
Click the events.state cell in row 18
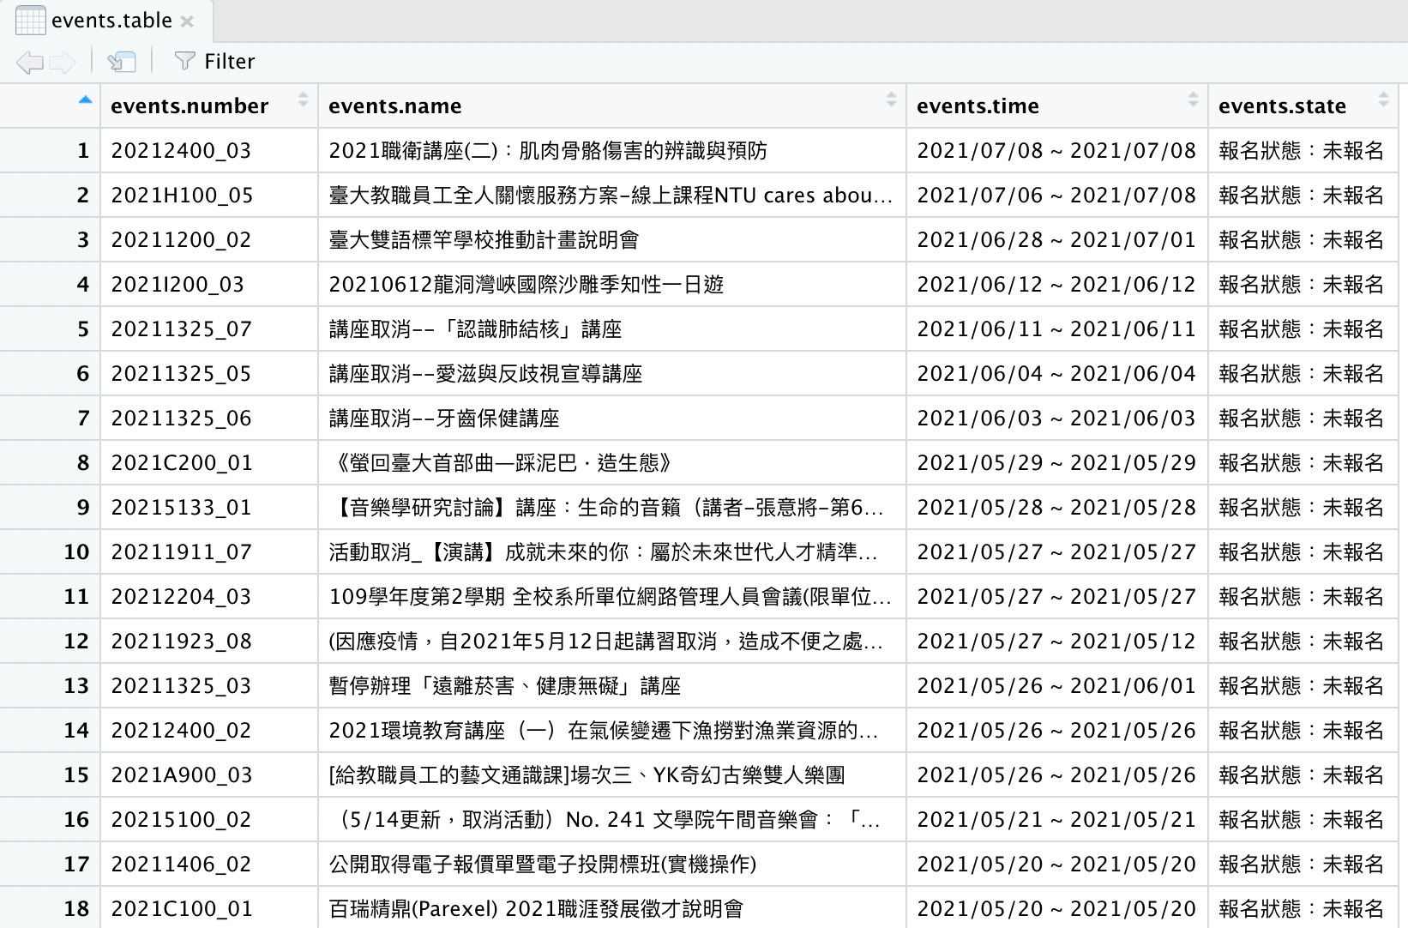1301,909
